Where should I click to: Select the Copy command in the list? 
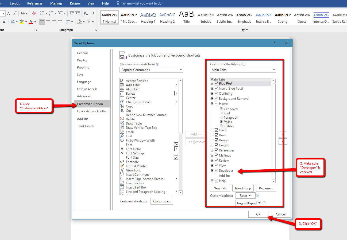point(130,106)
